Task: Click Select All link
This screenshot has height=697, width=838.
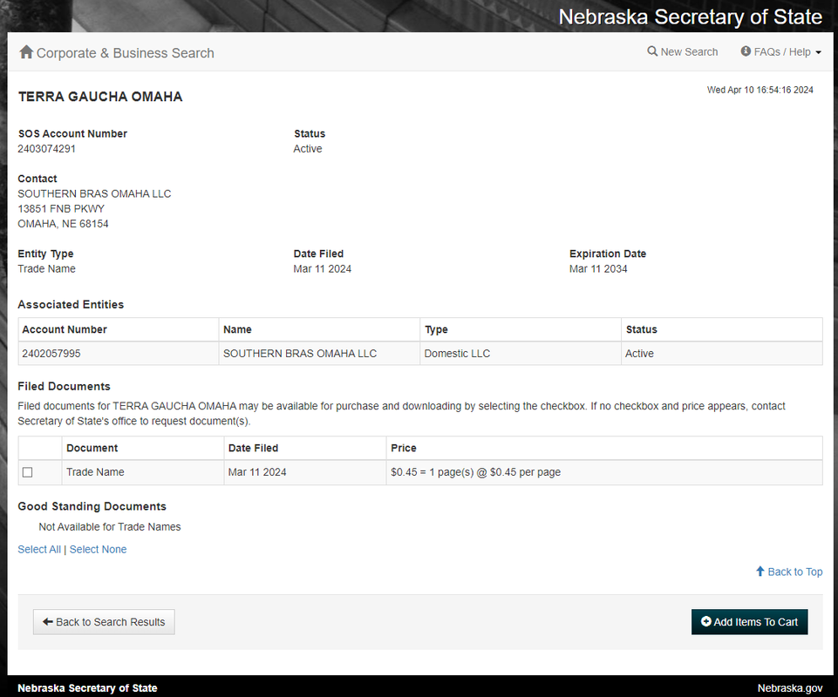Action: click(x=39, y=549)
